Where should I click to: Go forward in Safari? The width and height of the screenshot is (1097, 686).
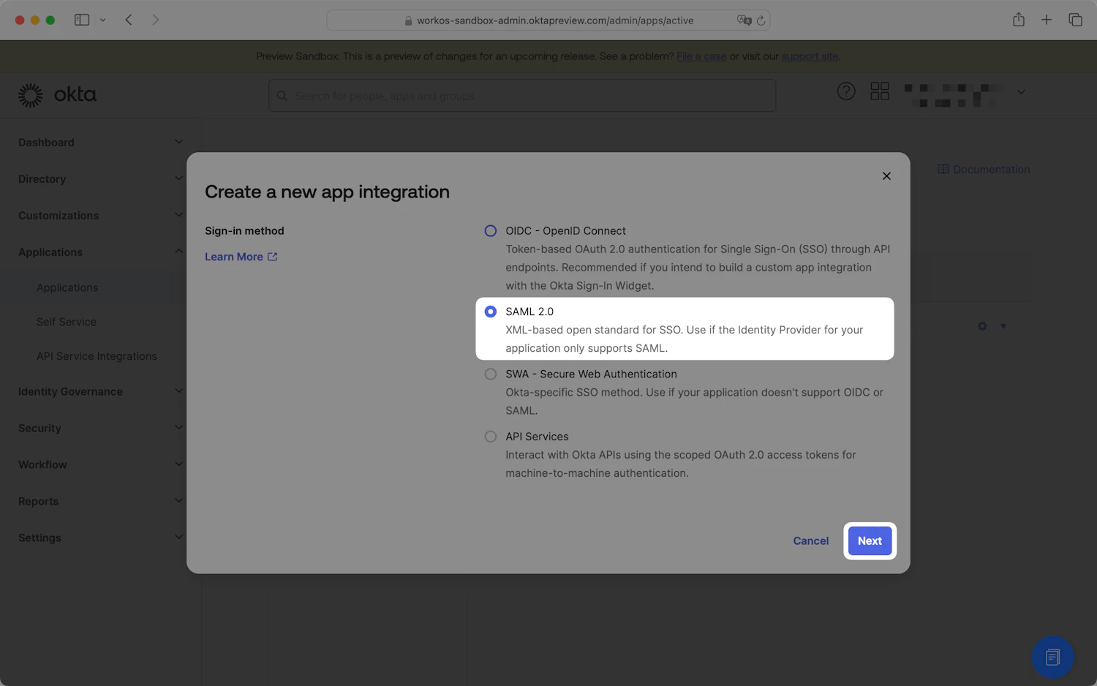click(x=156, y=20)
